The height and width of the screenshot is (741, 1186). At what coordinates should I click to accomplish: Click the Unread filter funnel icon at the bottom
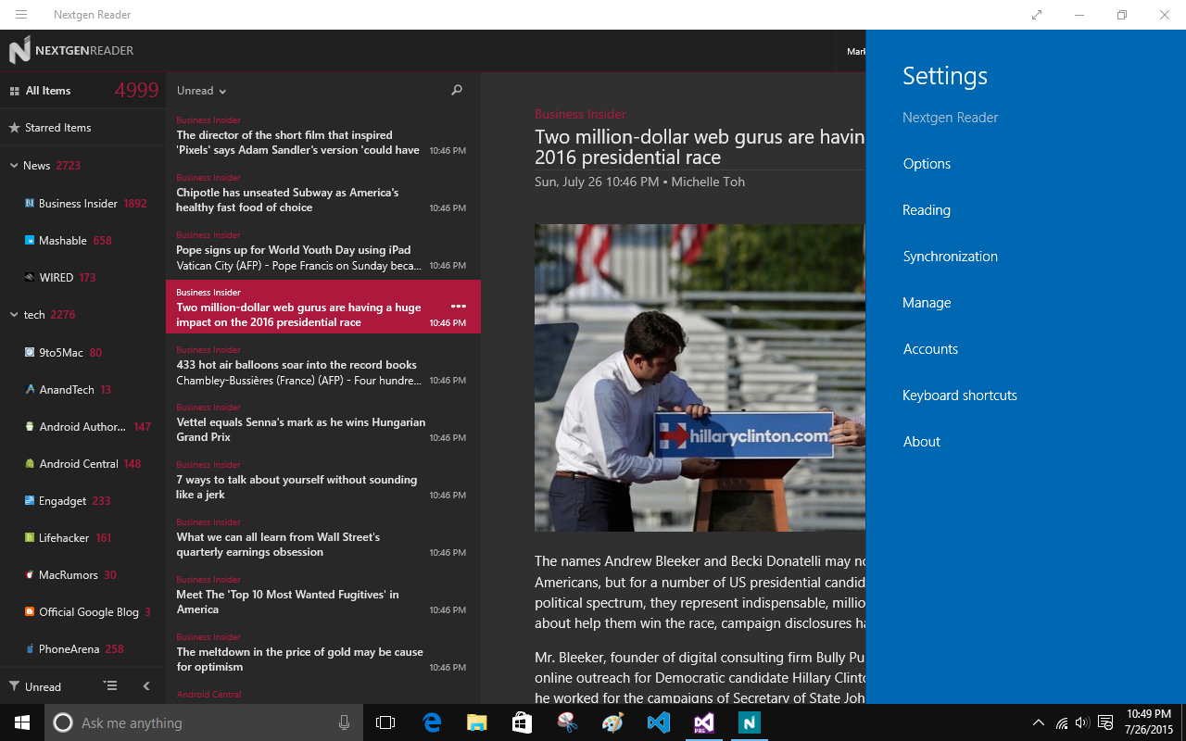click(15, 686)
